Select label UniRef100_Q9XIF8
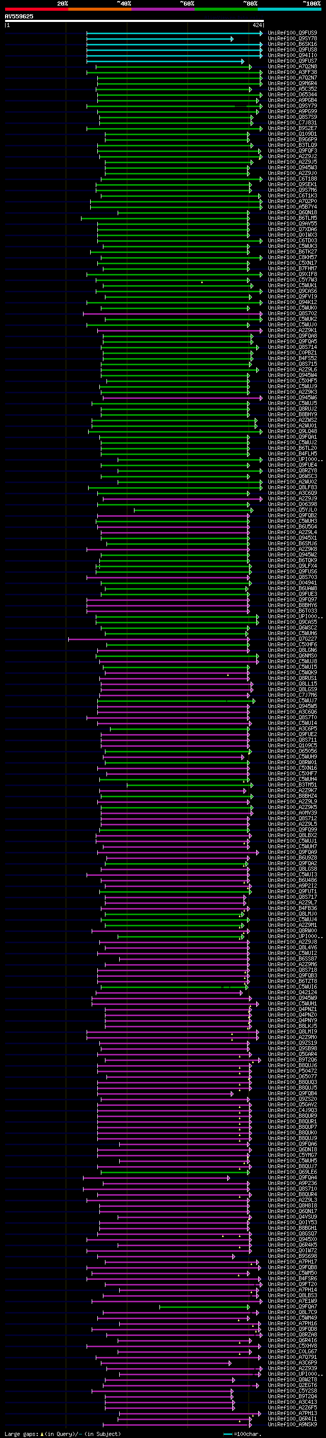Viewport: 326px width, 1438px height. pyautogui.click(x=292, y=274)
